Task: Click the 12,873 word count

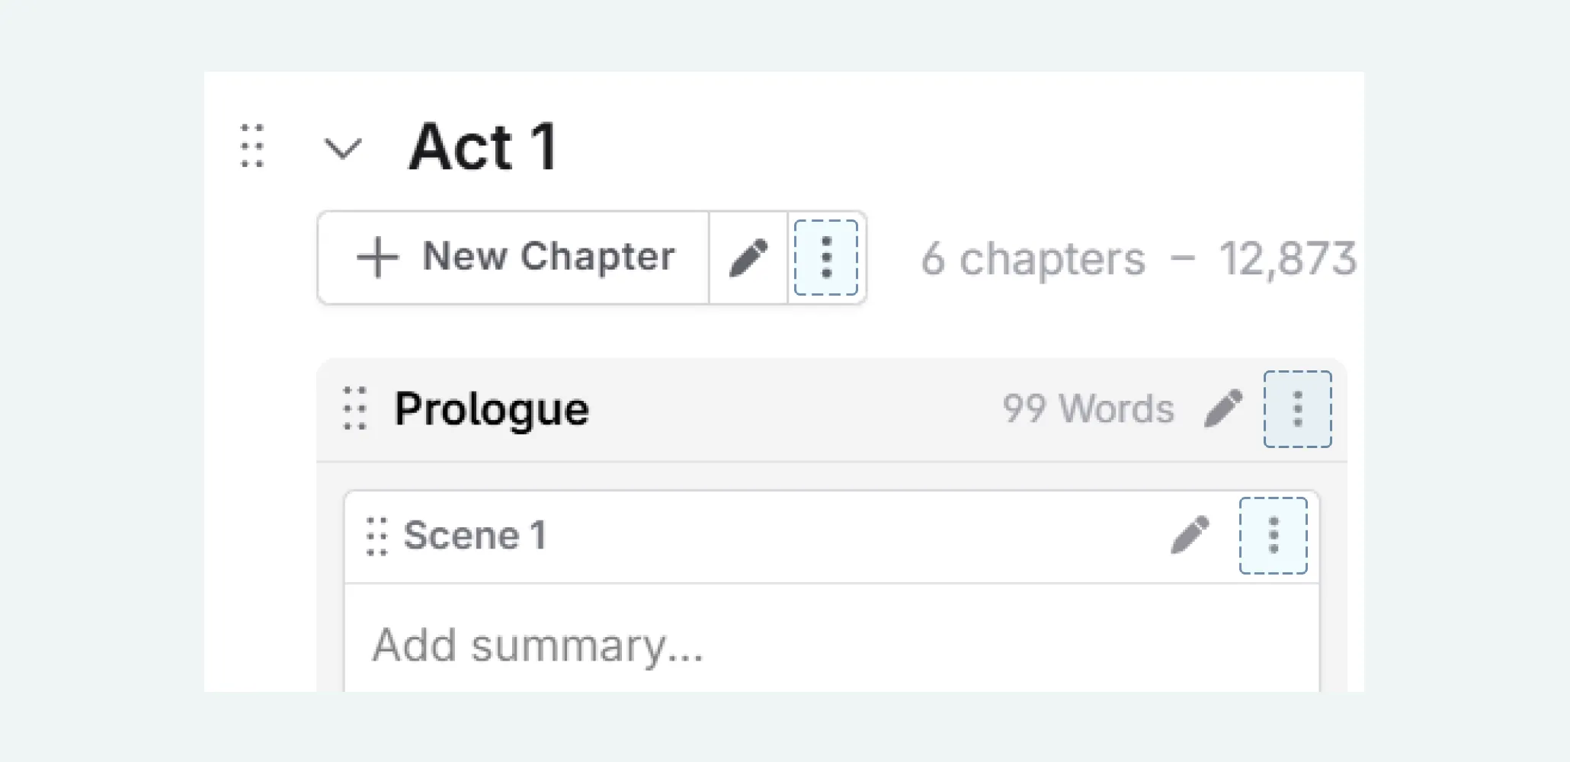Action: coord(1291,258)
